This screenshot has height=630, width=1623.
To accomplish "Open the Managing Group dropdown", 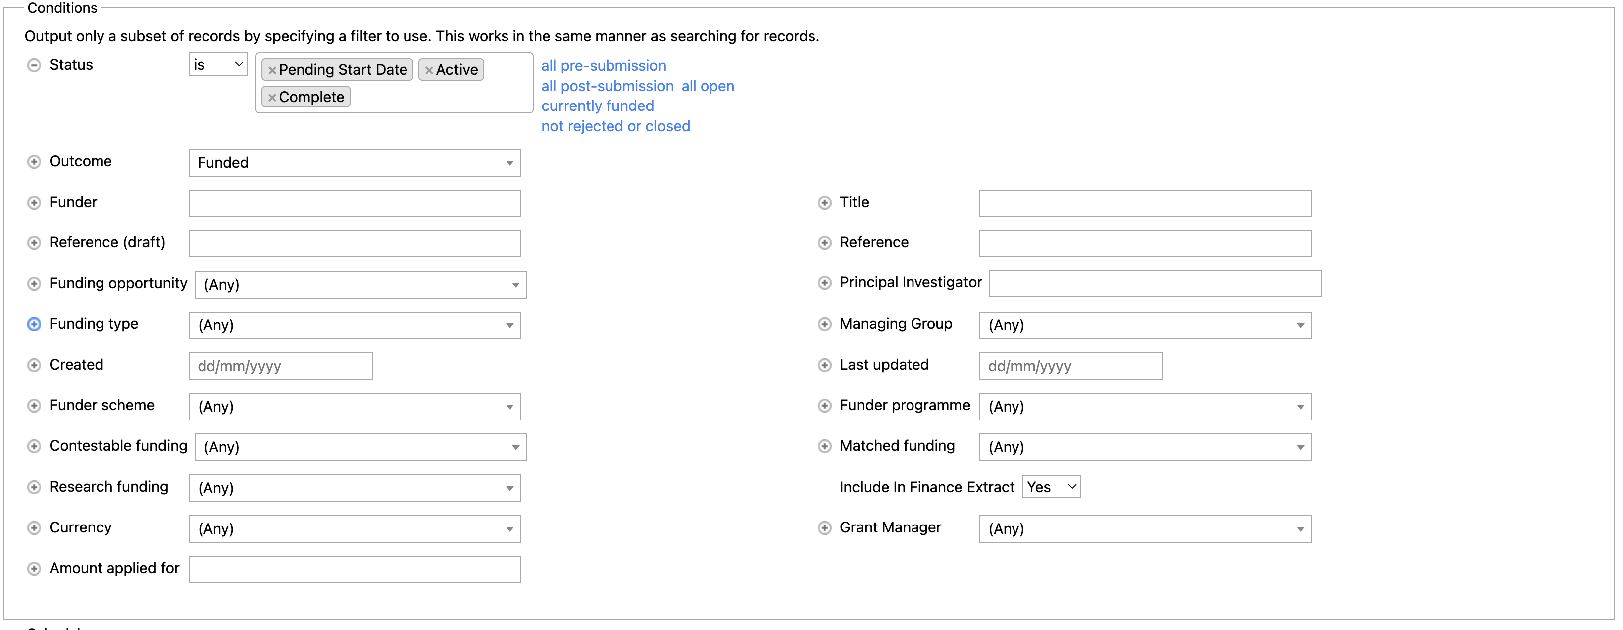I will (1144, 326).
